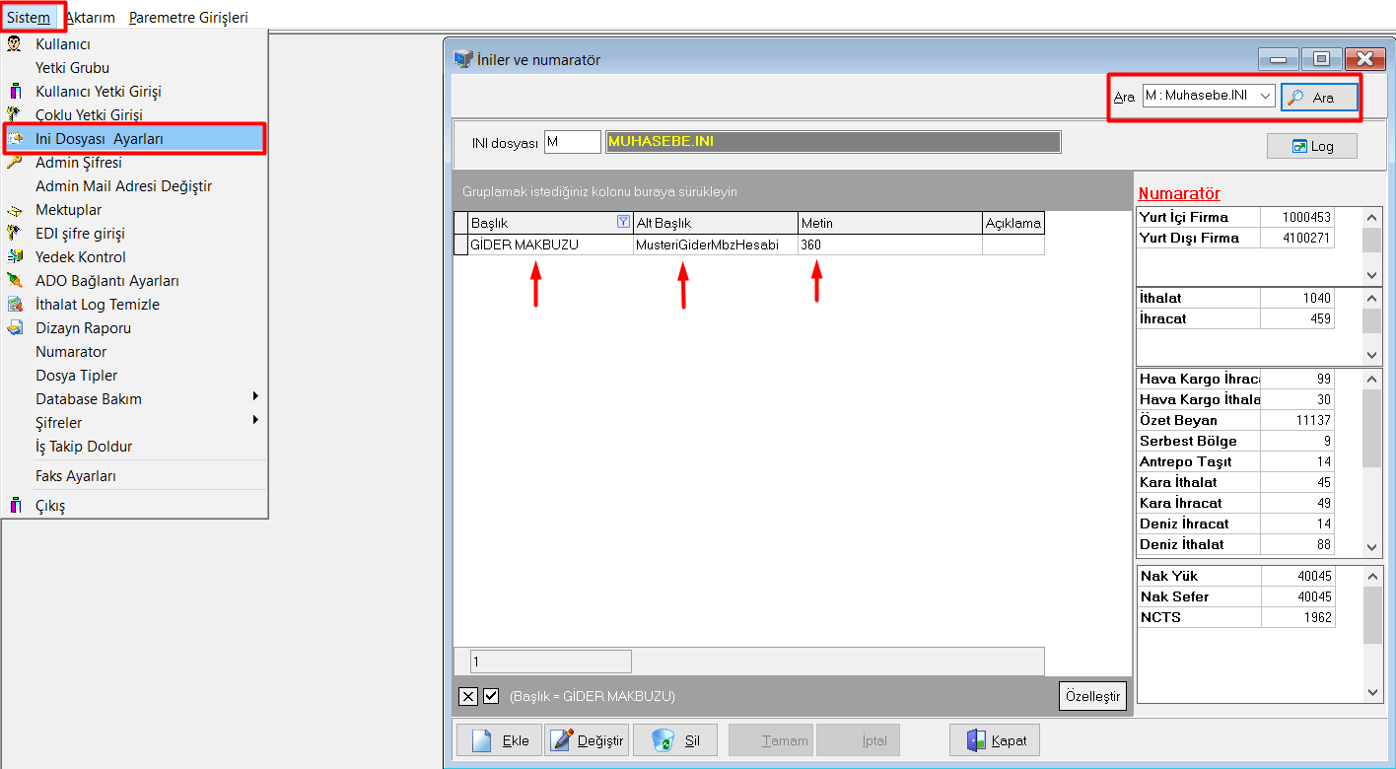Screen dimensions: 1396x769
Task: Click the Dizayn Raporu icon
Action: (x=14, y=328)
